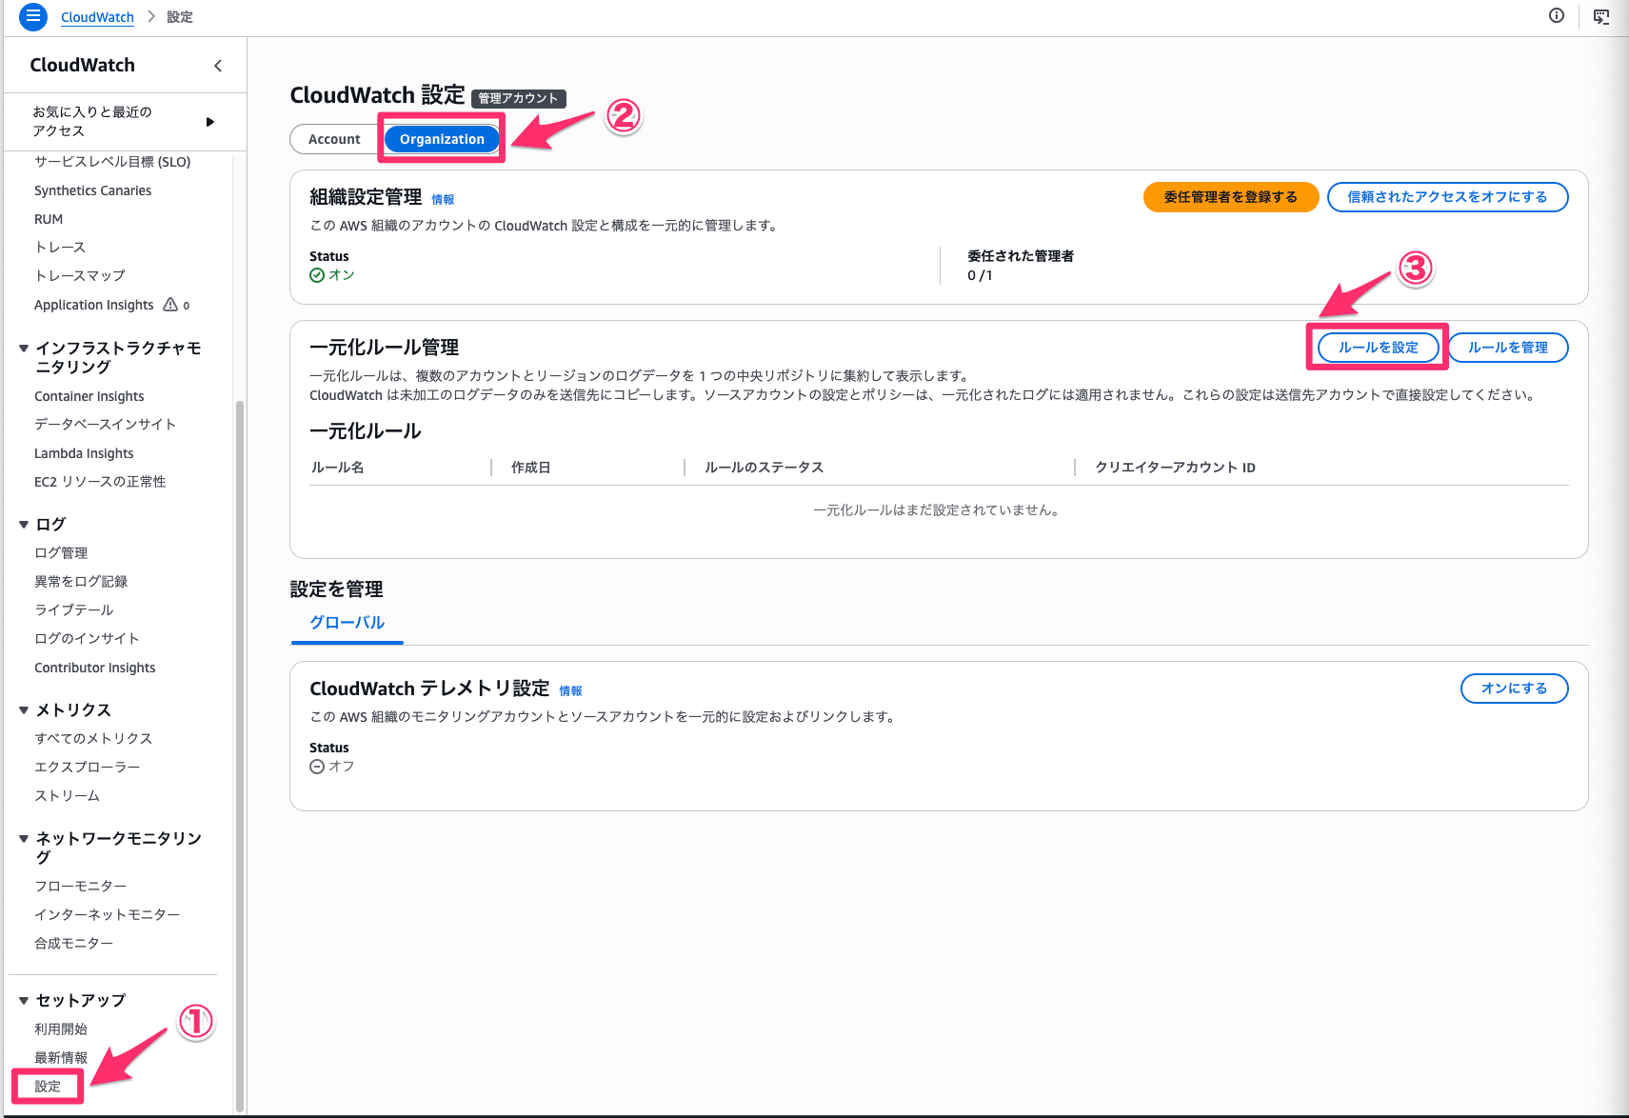Click the CloudWatch breadcrumb link
This screenshot has width=1629, height=1118.
point(97,16)
